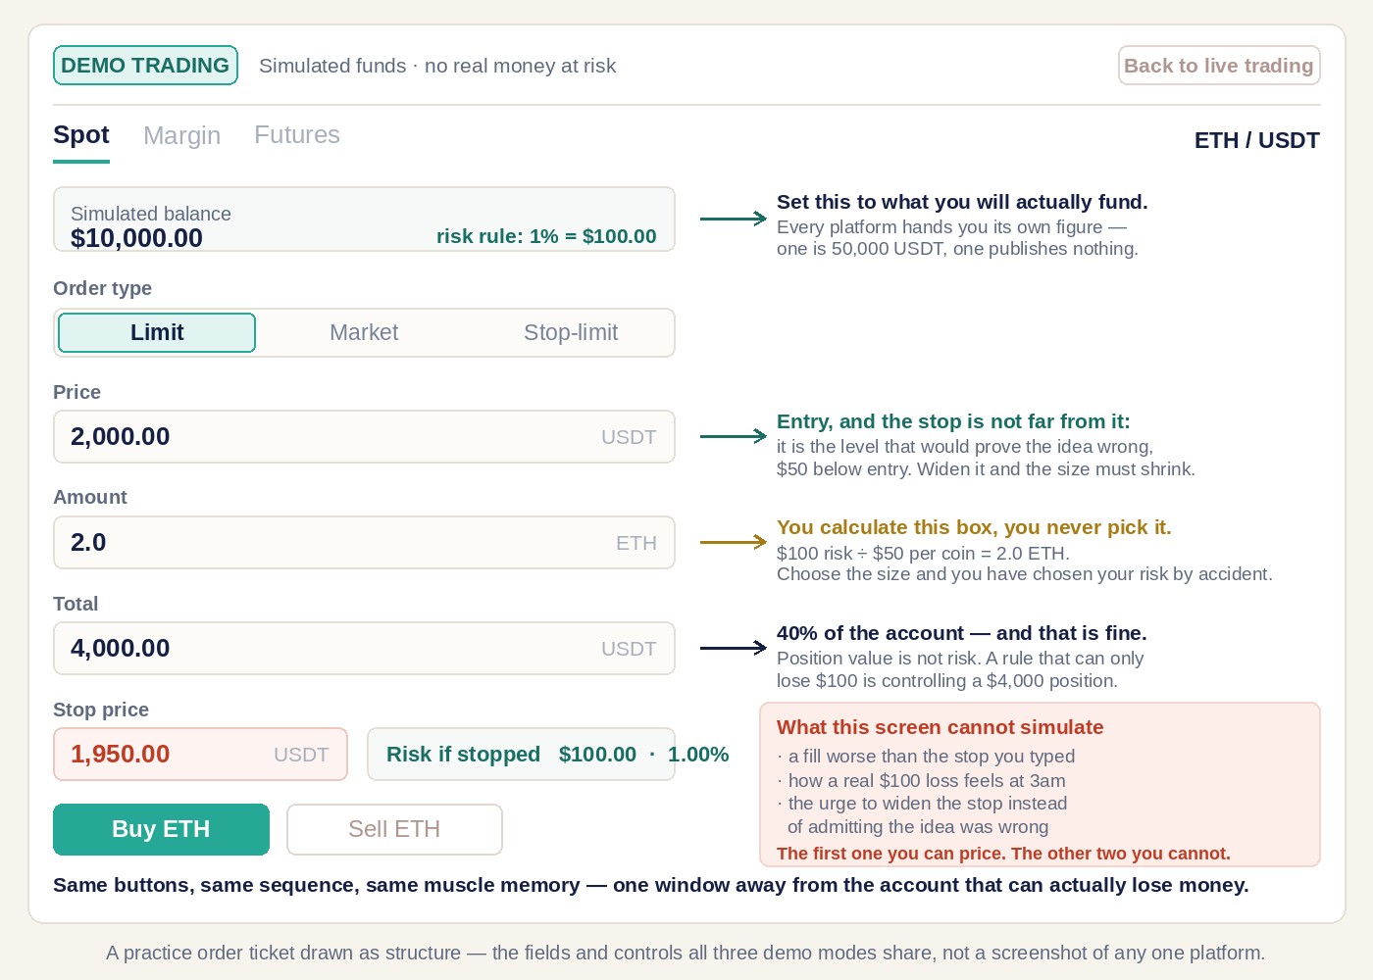The width and height of the screenshot is (1373, 980).
Task: Switch to the Spot tab
Action: (x=81, y=135)
